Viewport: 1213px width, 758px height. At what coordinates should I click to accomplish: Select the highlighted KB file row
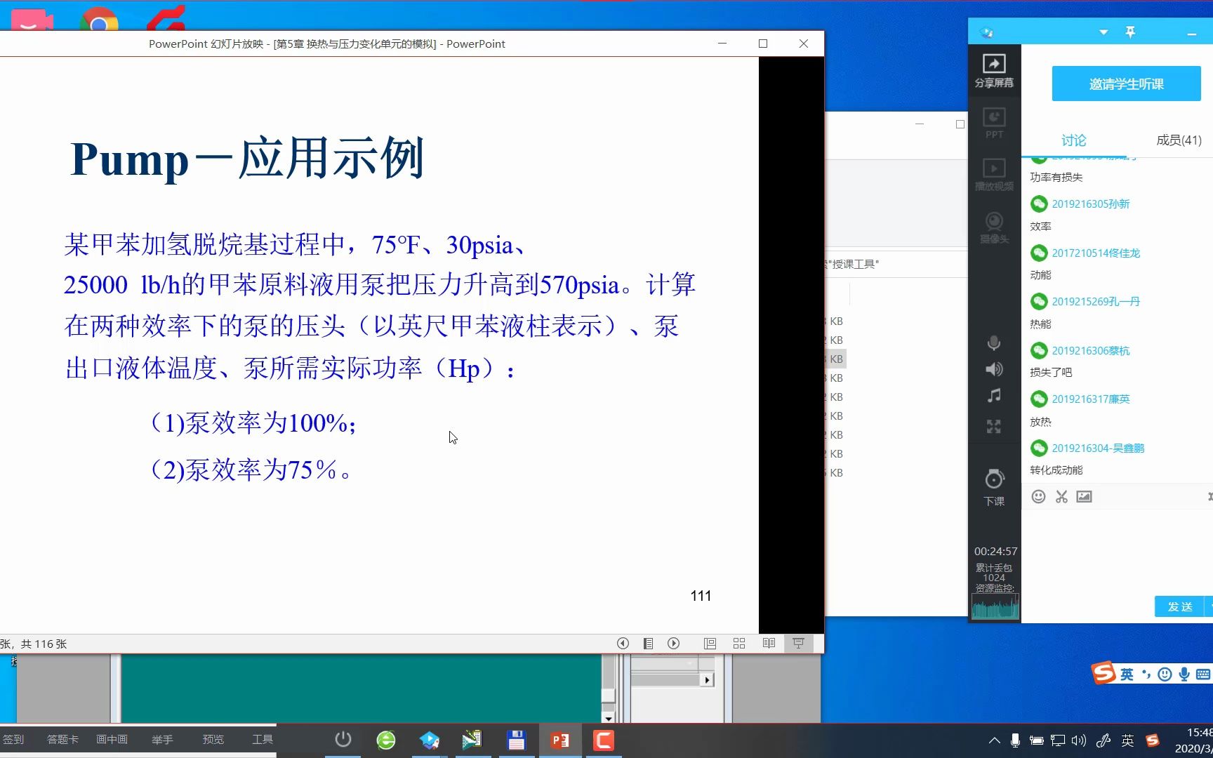pos(835,359)
